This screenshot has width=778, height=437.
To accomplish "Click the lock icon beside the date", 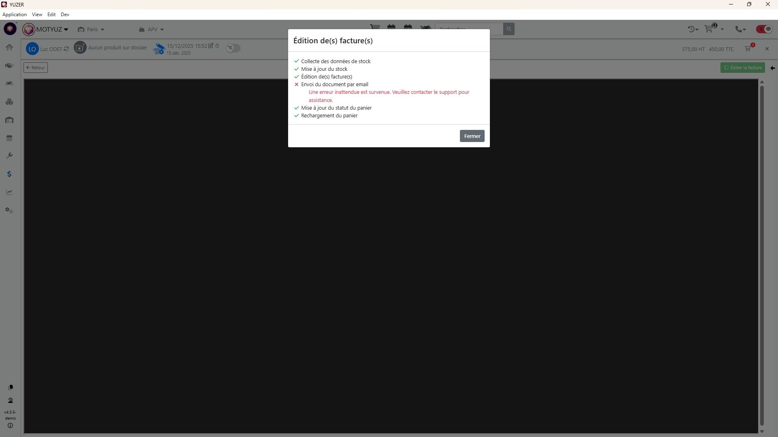I will (x=217, y=46).
